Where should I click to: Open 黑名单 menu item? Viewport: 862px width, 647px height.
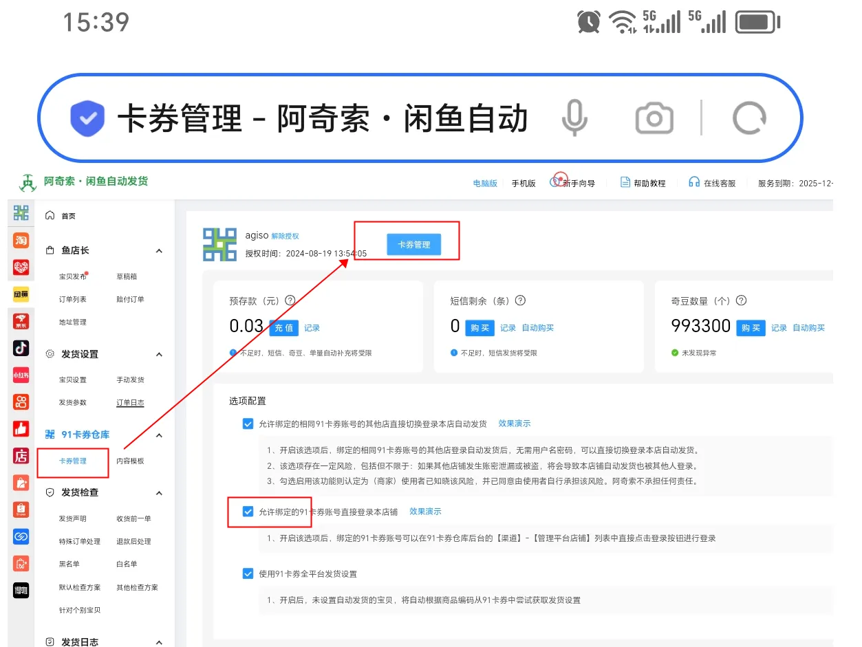tap(69, 564)
